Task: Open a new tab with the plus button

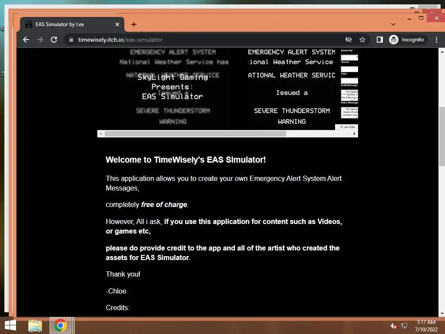Action: 134,24
